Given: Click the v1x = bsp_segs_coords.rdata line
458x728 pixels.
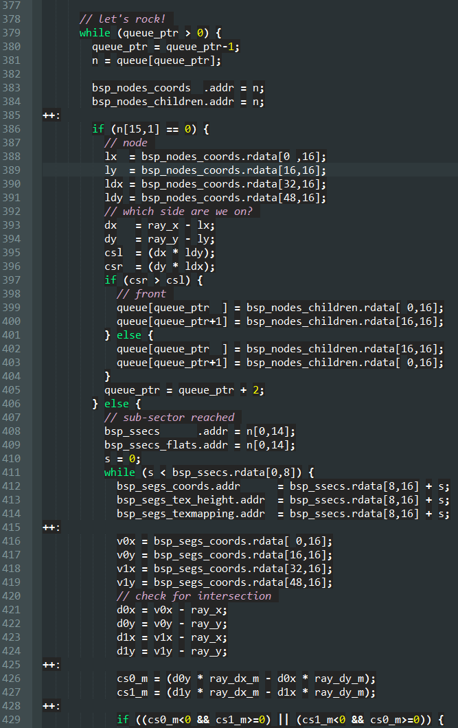Looking at the screenshot, I should tap(225, 569).
